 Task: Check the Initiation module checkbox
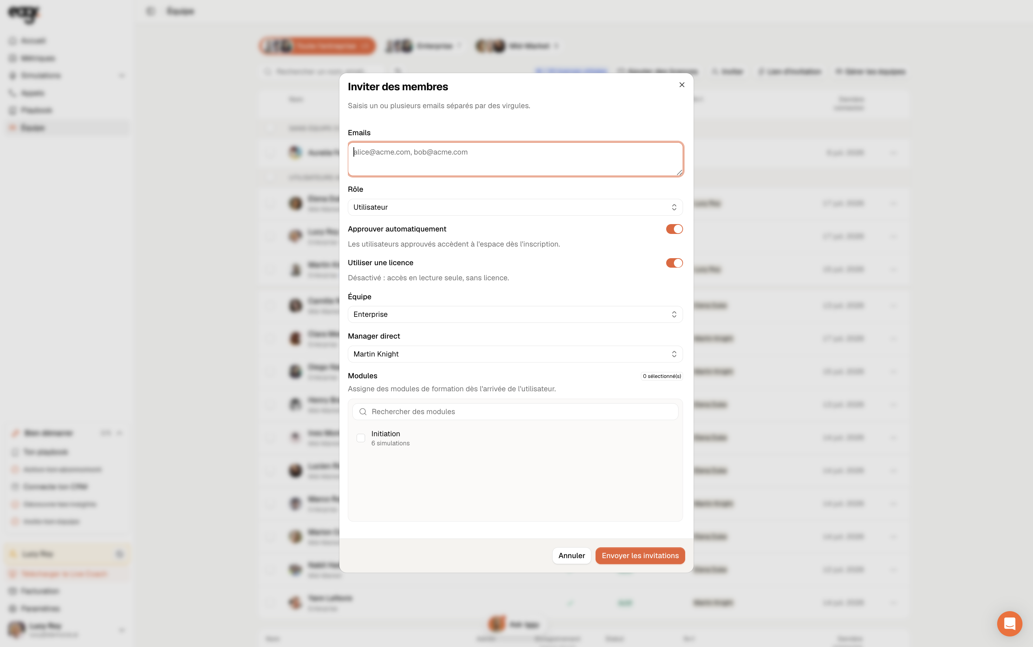(x=361, y=438)
